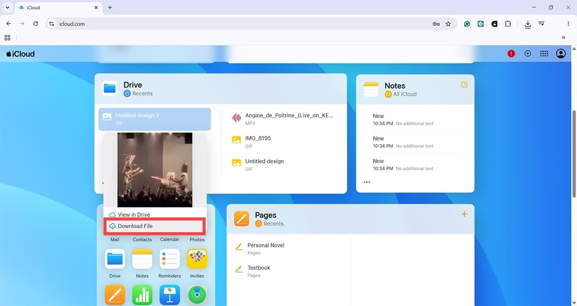Launch Keynote app blue icon
This screenshot has height=306, width=577.
[169, 295]
